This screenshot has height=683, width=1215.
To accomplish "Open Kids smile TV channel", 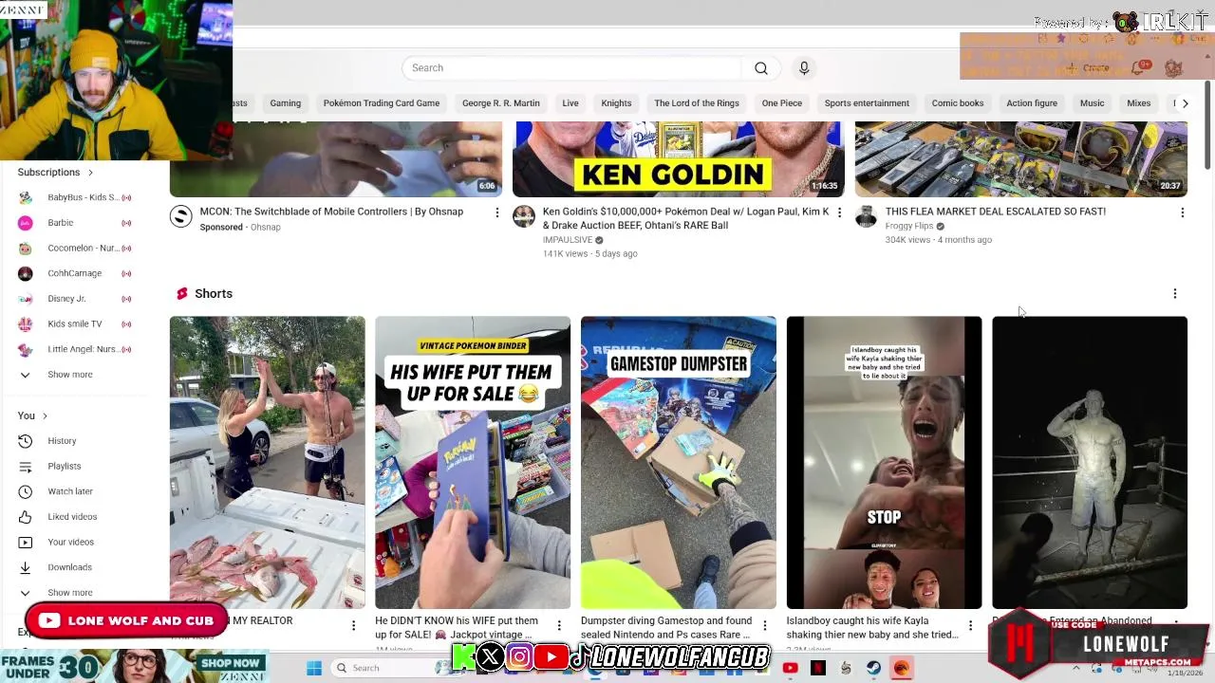I will [x=75, y=324].
